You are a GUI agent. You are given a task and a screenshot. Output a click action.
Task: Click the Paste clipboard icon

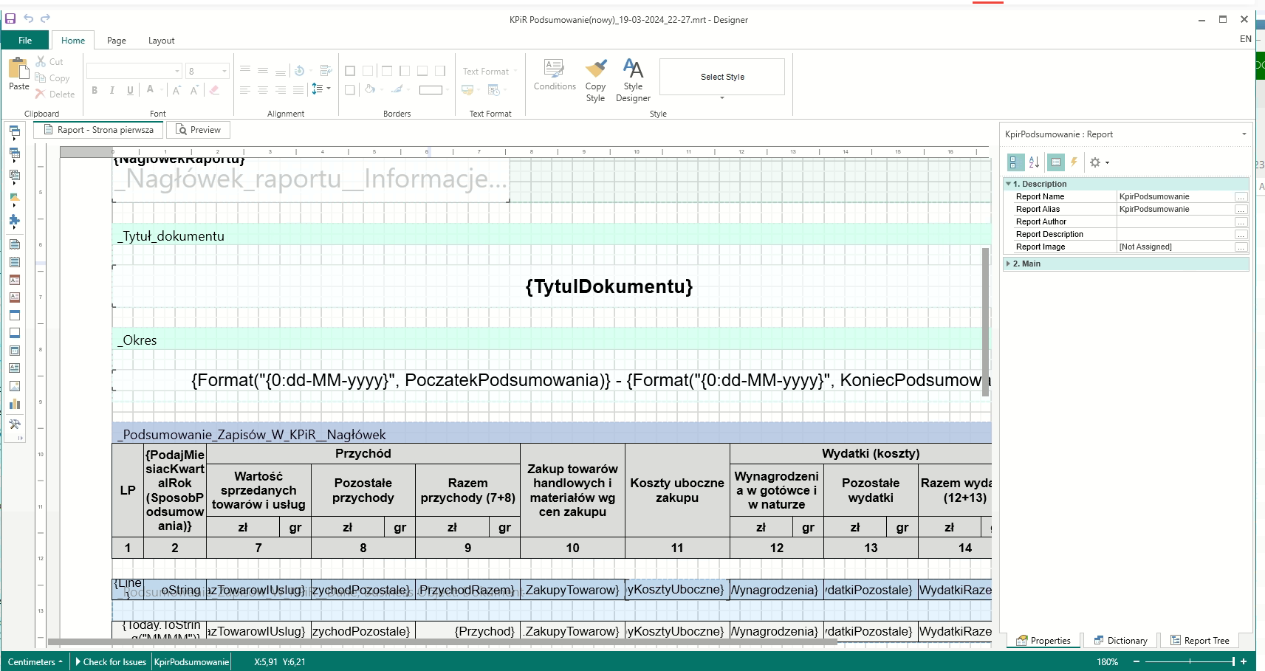pos(18,69)
